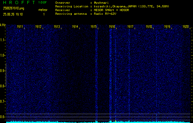This screenshot has width=193, height=123.
Task: Click the 1919 time marker
Action: [x=167, y=26]
